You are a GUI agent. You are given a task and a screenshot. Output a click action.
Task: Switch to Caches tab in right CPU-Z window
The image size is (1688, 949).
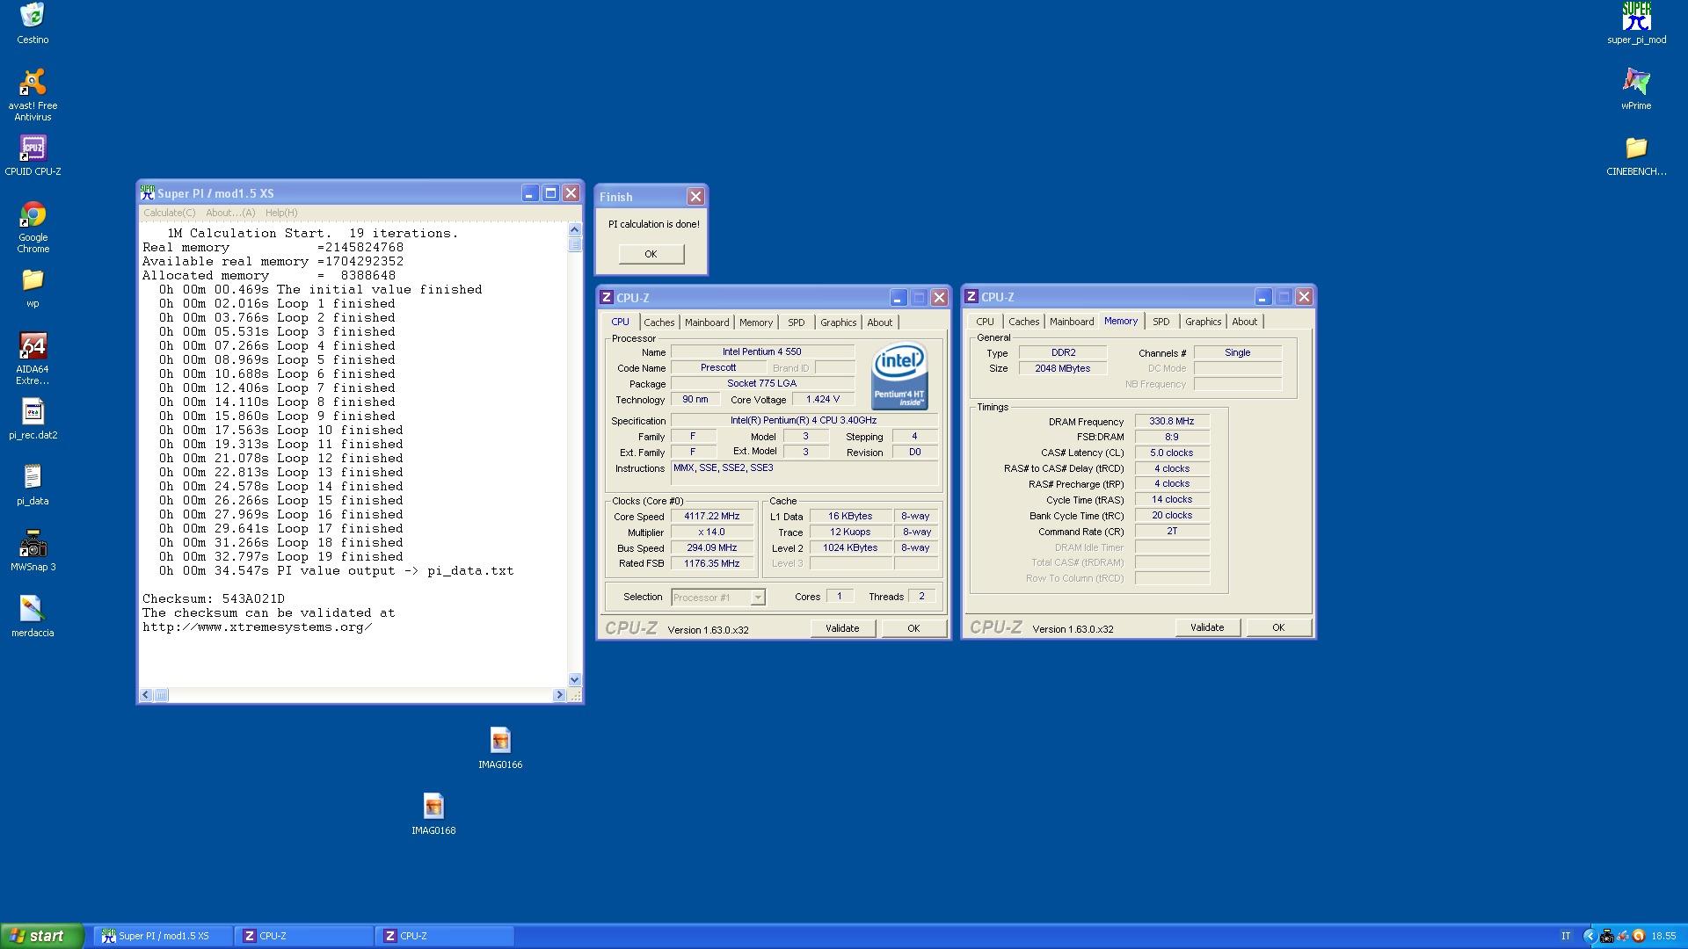coord(1024,322)
